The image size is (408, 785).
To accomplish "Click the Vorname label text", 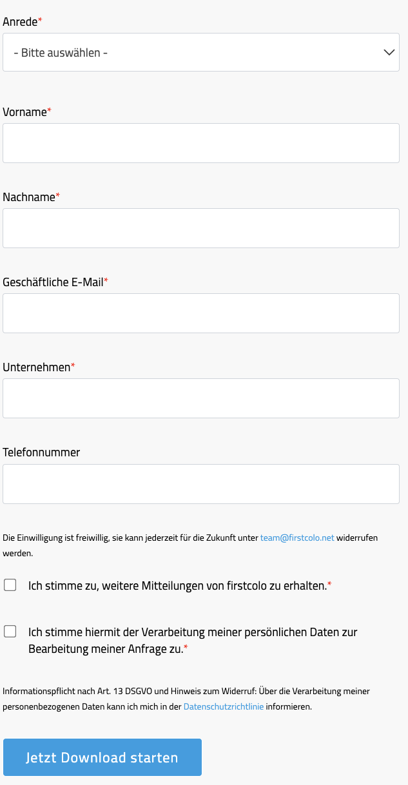I will pos(24,112).
